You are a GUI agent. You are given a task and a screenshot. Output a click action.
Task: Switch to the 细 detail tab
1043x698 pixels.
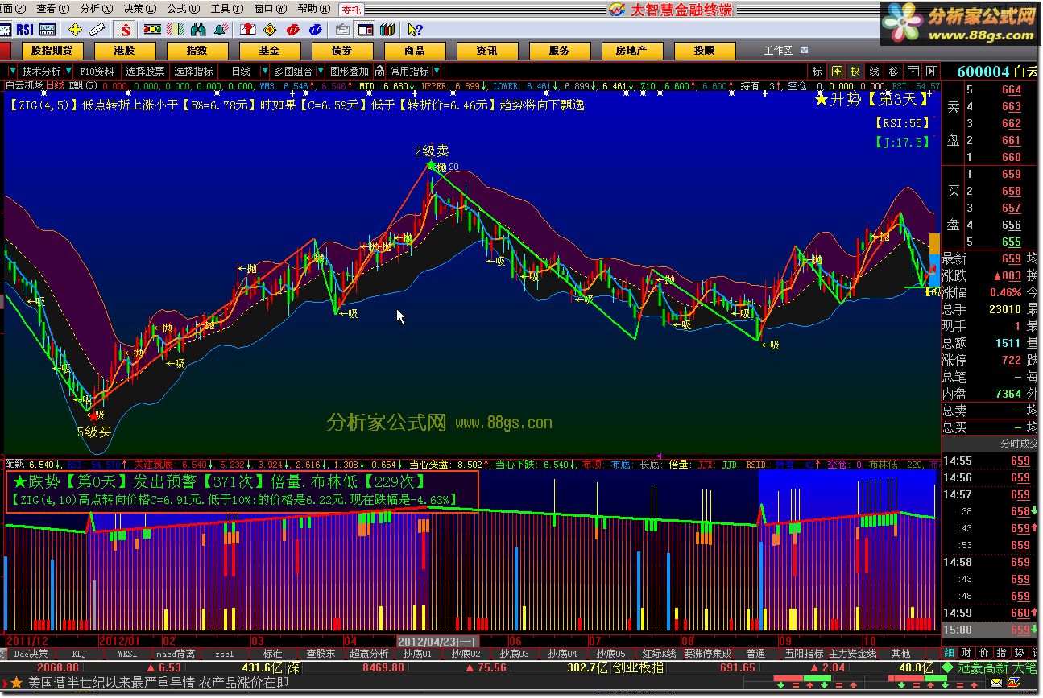950,653
